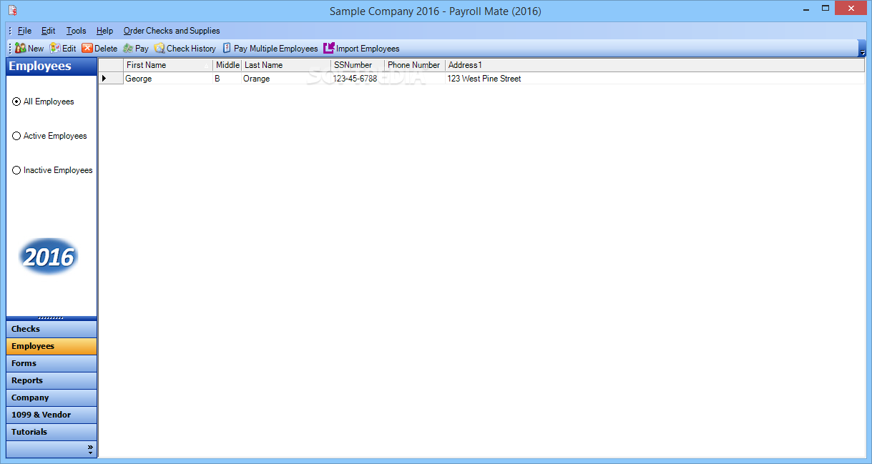Maximize the Payroll Mate window
Screen dimensions: 872x464
click(826, 8)
